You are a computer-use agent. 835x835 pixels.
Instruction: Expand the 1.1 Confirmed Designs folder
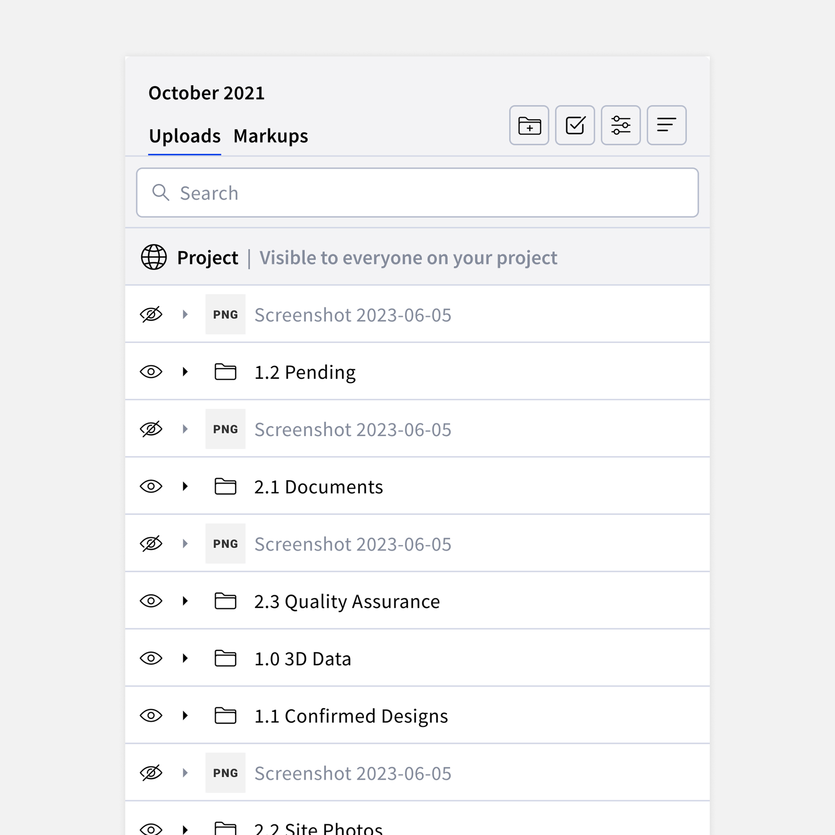185,715
